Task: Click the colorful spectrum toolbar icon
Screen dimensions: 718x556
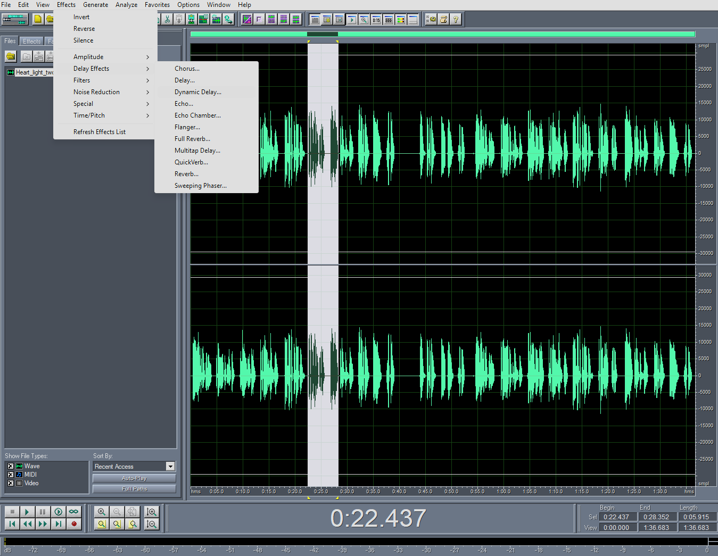Action: [x=401, y=20]
